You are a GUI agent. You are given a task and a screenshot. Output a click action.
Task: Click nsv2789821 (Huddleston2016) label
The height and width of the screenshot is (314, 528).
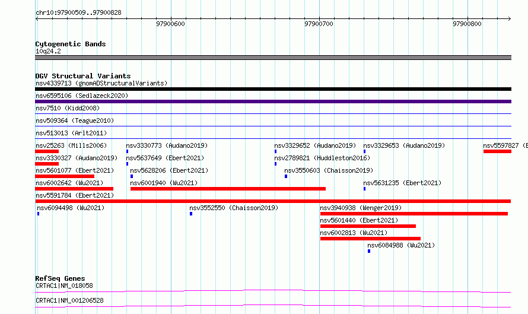(x=322, y=158)
